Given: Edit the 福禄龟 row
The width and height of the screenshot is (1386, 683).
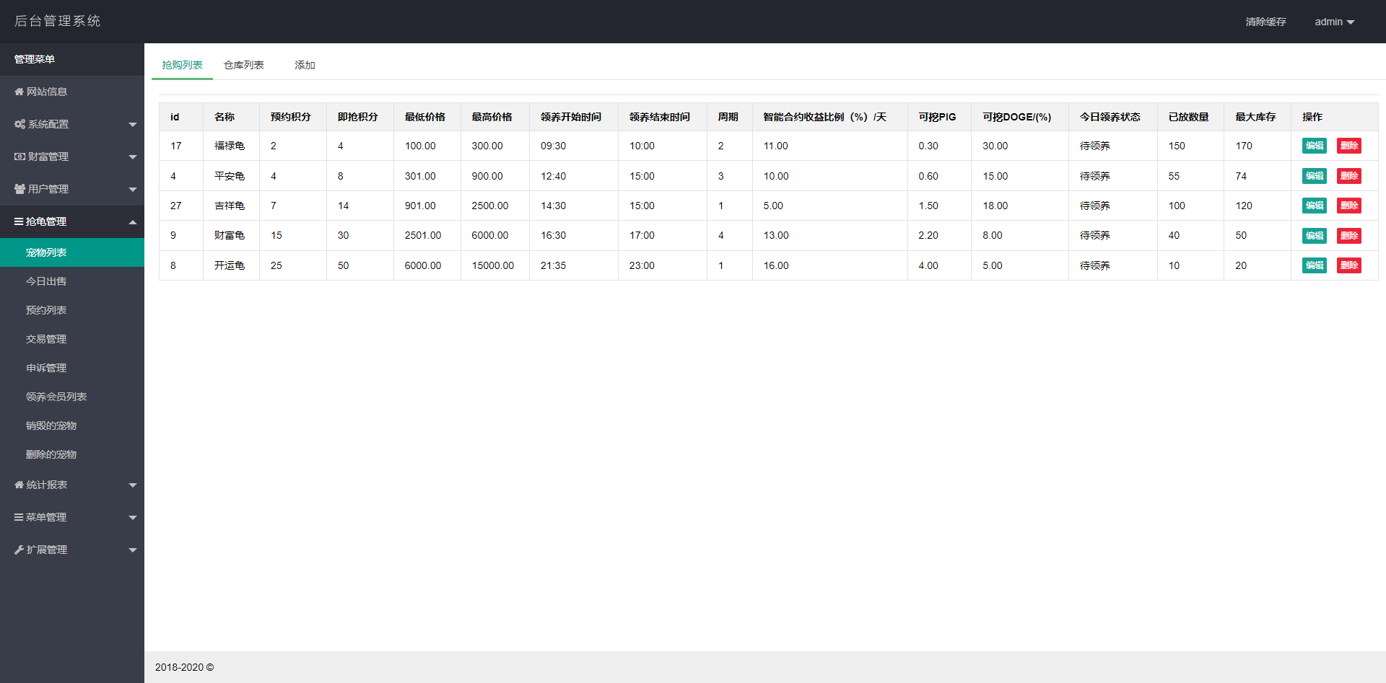Looking at the screenshot, I should pyautogui.click(x=1314, y=146).
